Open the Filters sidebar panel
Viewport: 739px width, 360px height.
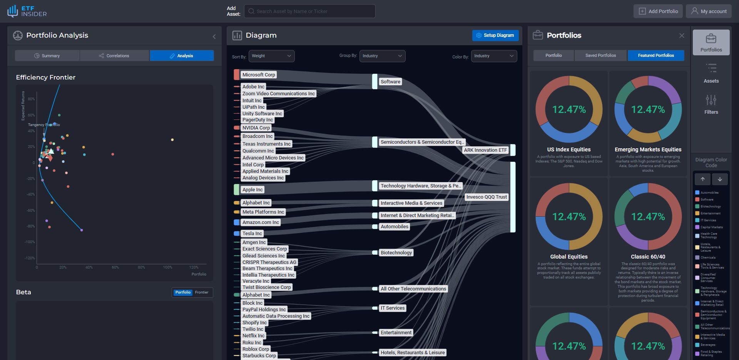click(711, 105)
